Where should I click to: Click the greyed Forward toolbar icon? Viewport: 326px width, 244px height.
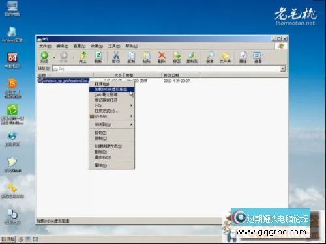click(x=64, y=56)
